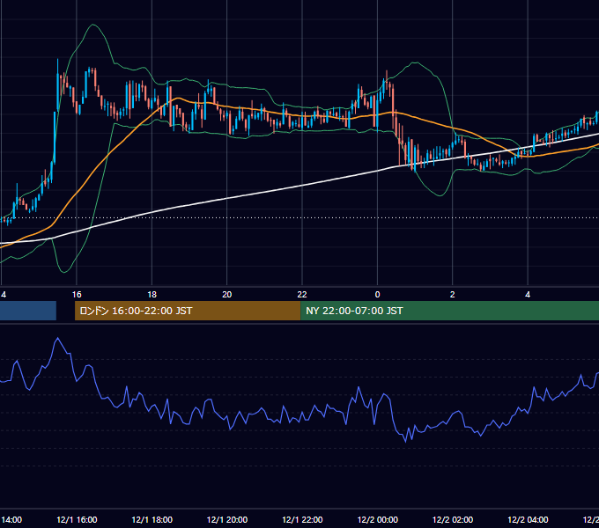Click the 12/2 00:00 date label
This screenshot has width=599, height=528.
coord(377,519)
